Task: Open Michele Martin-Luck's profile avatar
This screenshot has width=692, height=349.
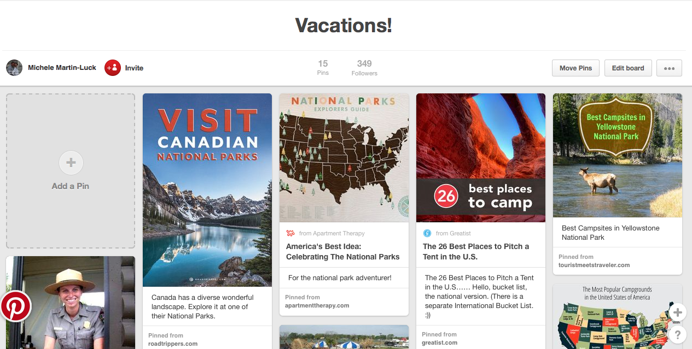Action: pos(14,68)
